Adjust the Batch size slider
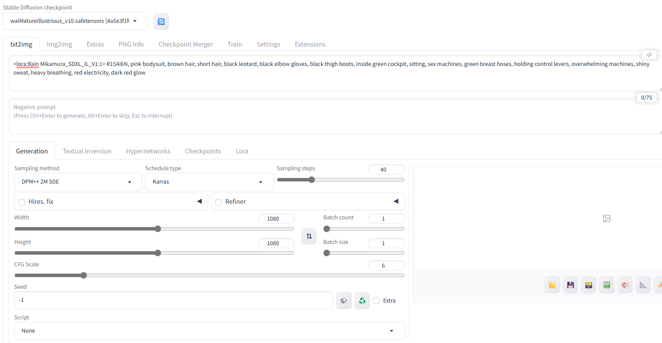 [x=364, y=253]
